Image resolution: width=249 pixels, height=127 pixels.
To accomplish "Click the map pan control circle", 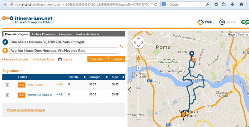I will (138, 42).
